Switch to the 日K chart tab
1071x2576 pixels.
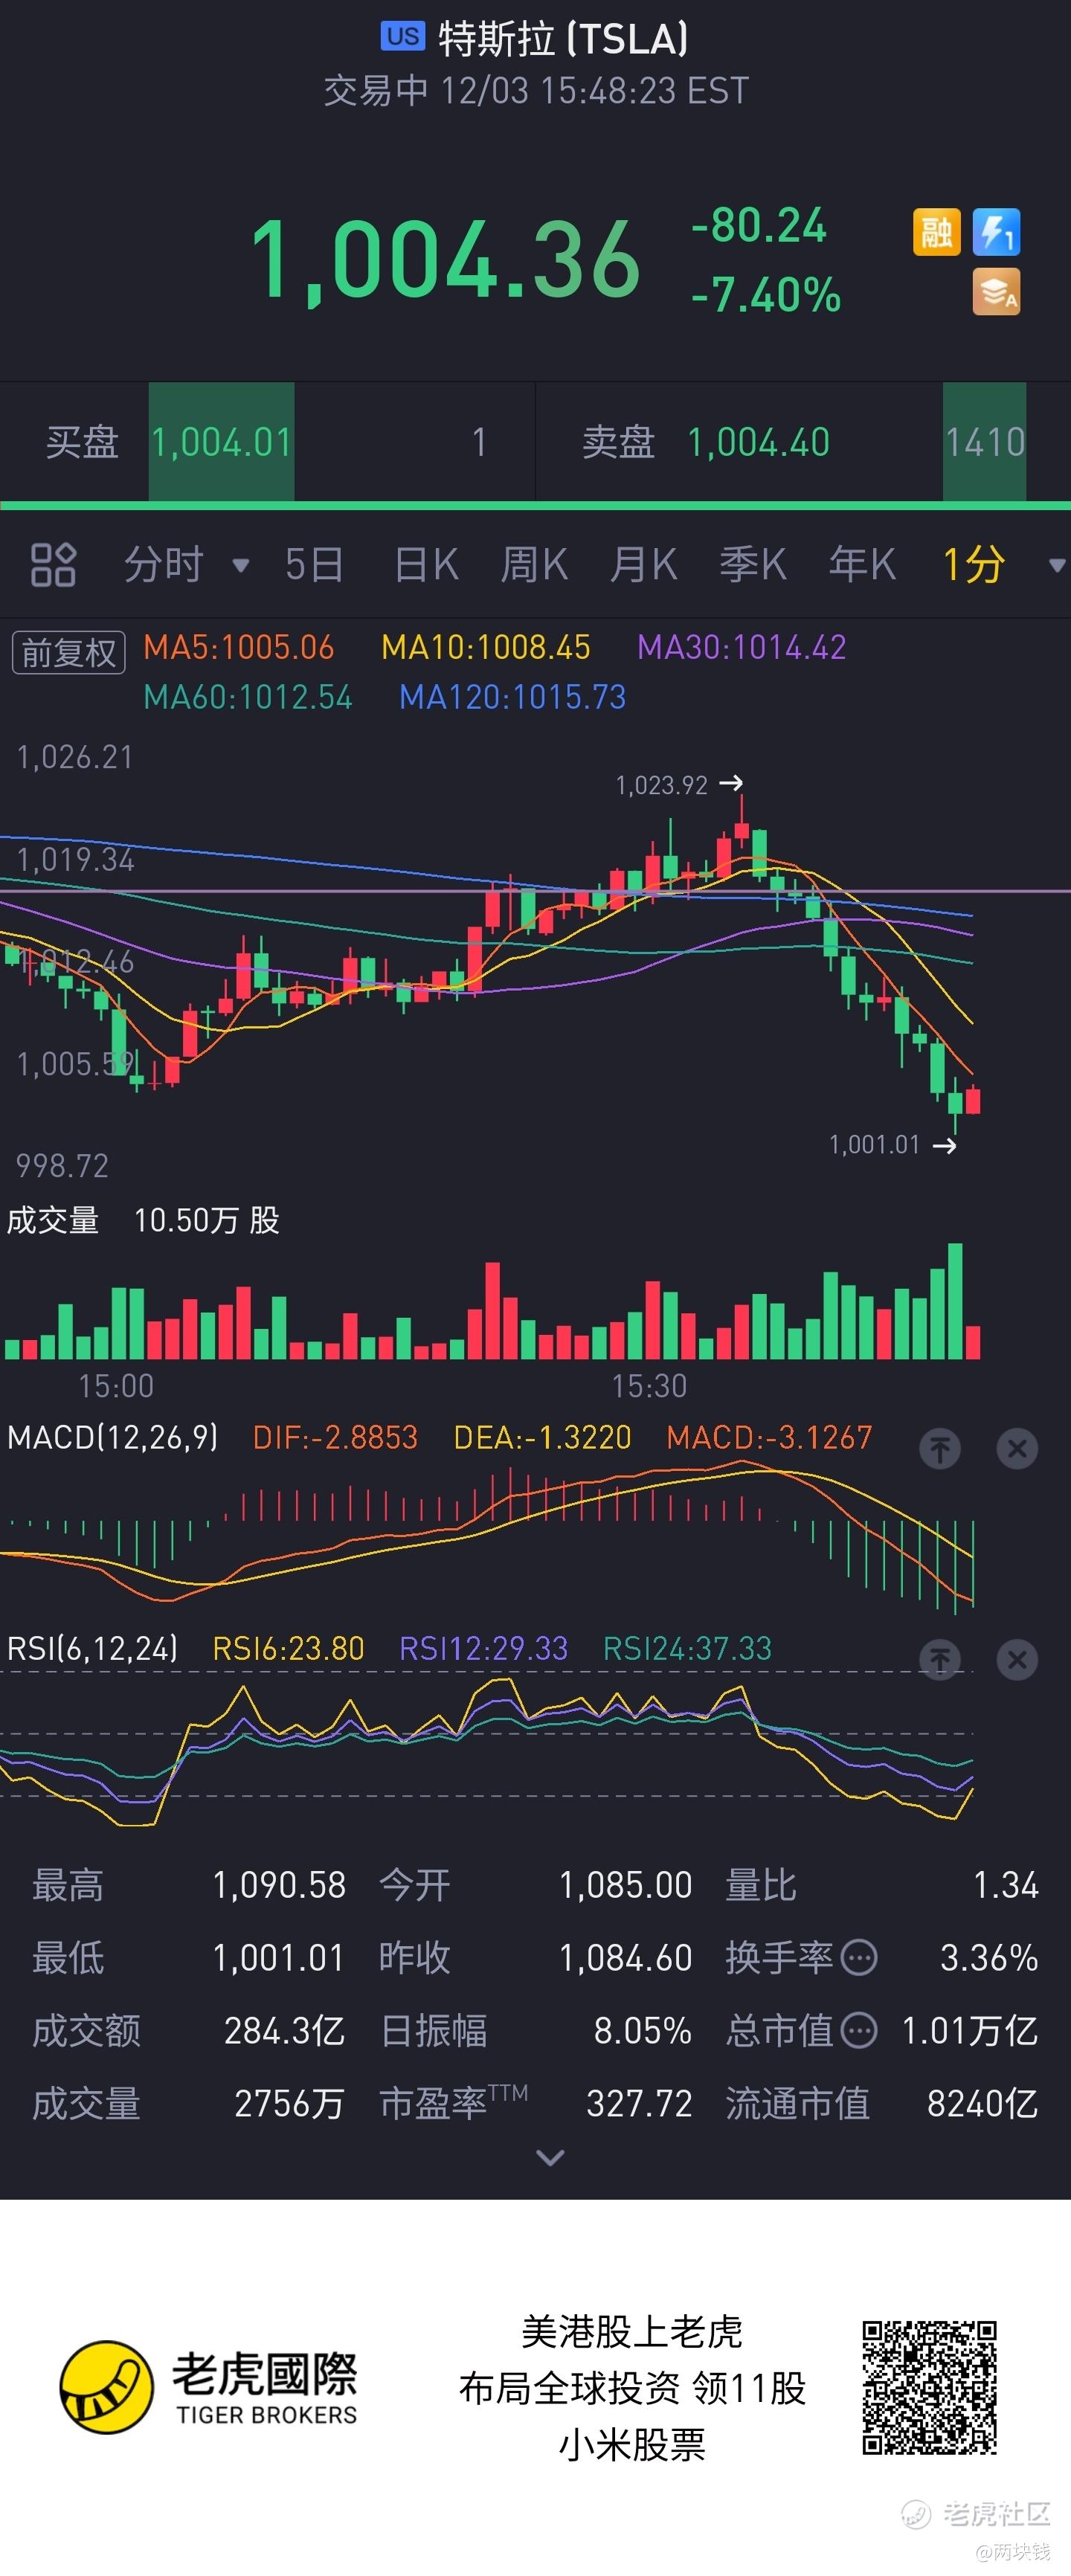click(x=426, y=565)
